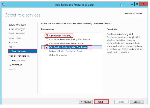The image size is (150, 108).
Task: Click the Next button
Action: click(x=101, y=102)
